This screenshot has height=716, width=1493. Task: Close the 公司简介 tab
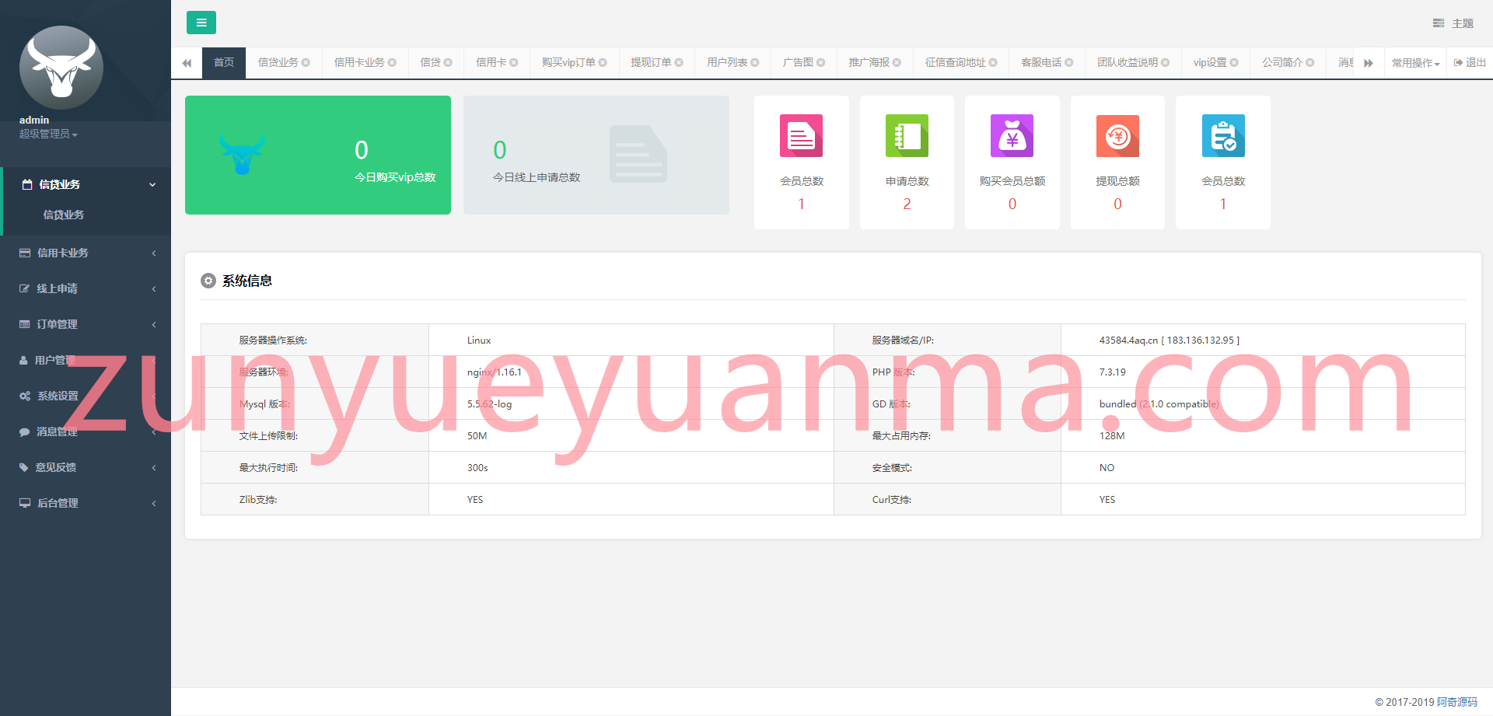1310,63
